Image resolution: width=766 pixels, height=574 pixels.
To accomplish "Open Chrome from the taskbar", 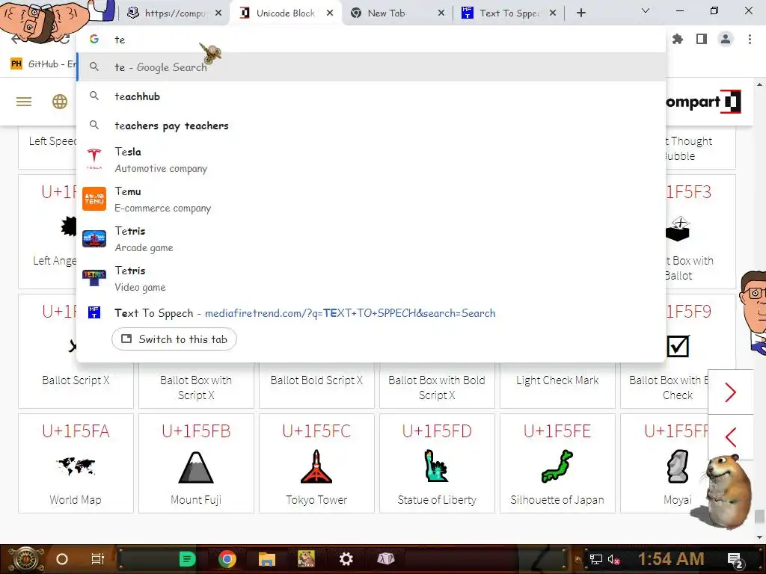I will (227, 559).
